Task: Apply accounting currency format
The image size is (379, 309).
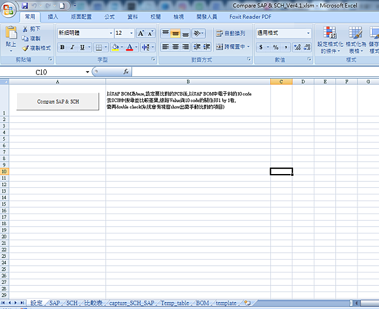Action: pyautogui.click(x=261, y=47)
